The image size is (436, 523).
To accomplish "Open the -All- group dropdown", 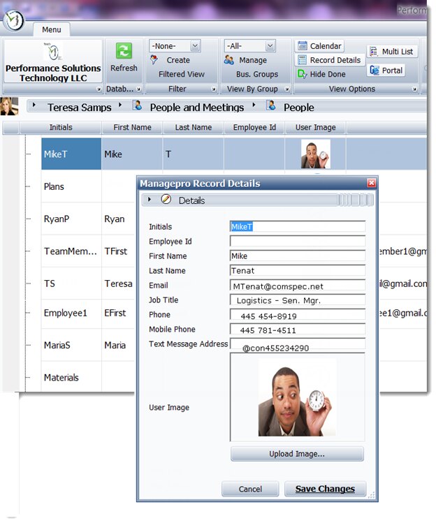I will [x=270, y=45].
